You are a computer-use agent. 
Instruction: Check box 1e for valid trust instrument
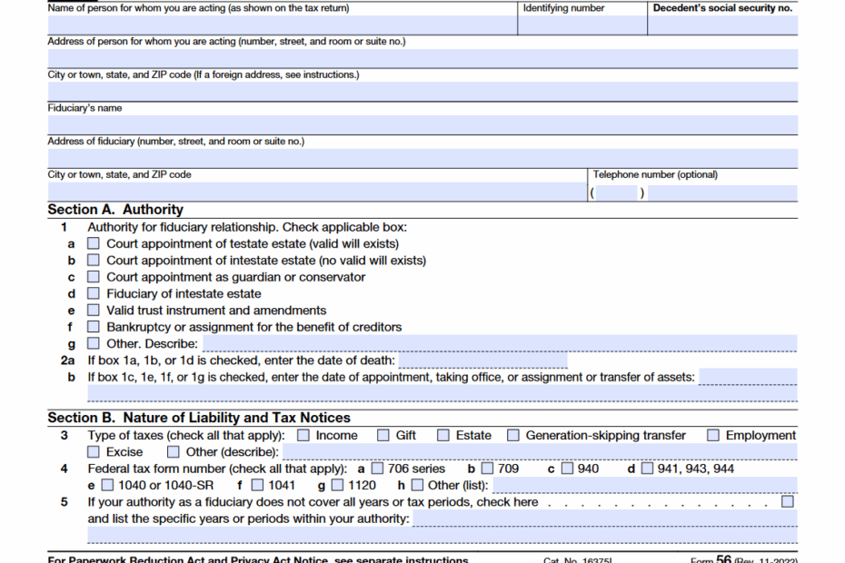pyautogui.click(x=93, y=310)
